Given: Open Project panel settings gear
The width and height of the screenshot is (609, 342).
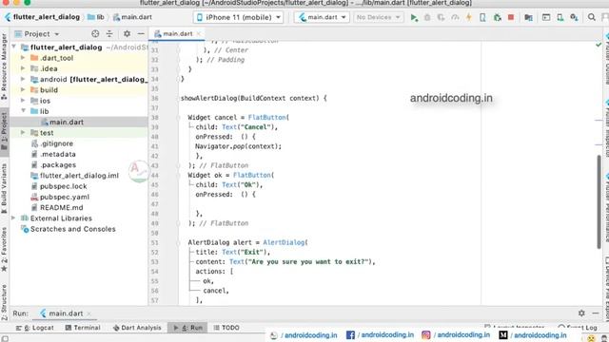Looking at the screenshot, I should pyautogui.click(x=127, y=34).
